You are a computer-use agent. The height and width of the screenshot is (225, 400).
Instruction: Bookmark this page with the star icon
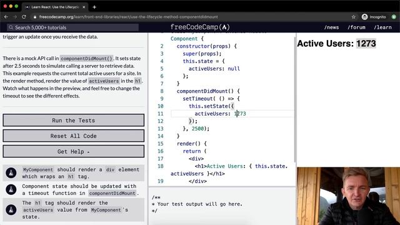pos(354,17)
